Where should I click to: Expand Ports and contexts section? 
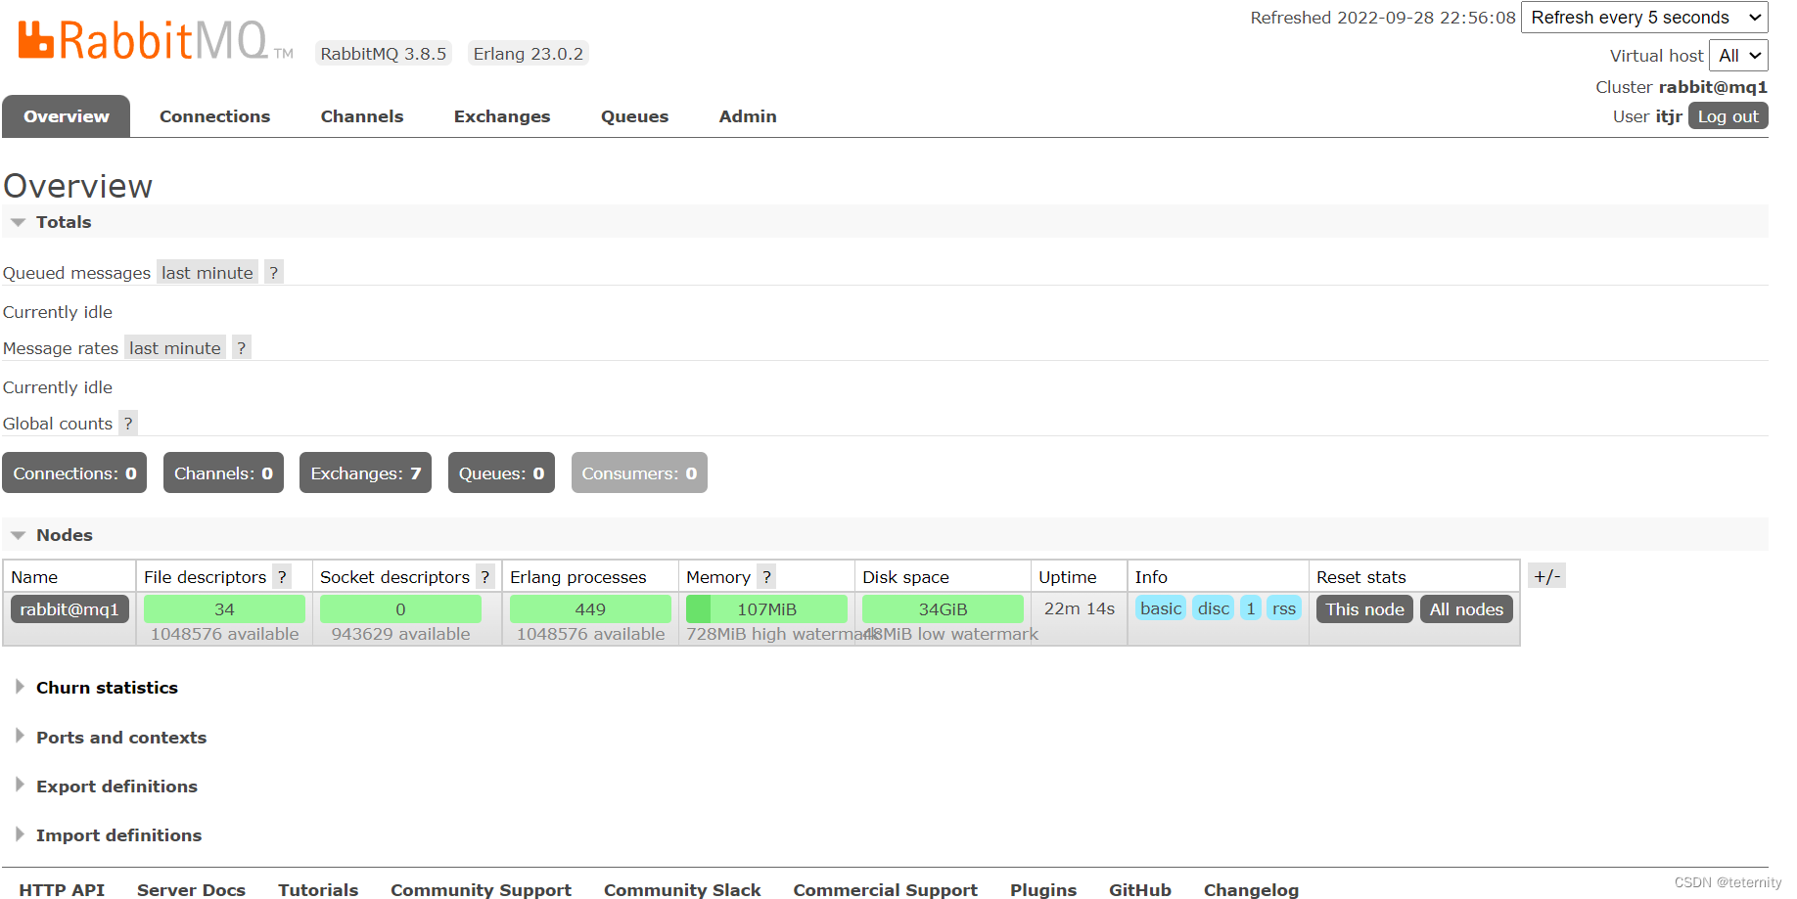(x=121, y=738)
